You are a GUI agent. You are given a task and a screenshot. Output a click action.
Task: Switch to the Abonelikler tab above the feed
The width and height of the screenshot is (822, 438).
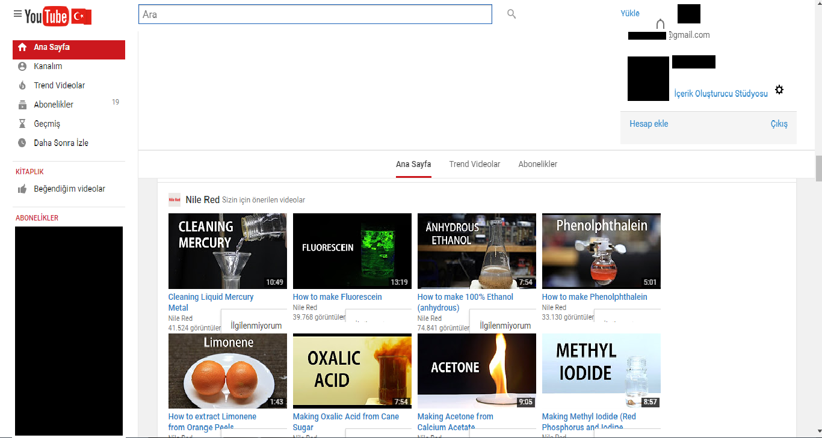pyautogui.click(x=538, y=164)
